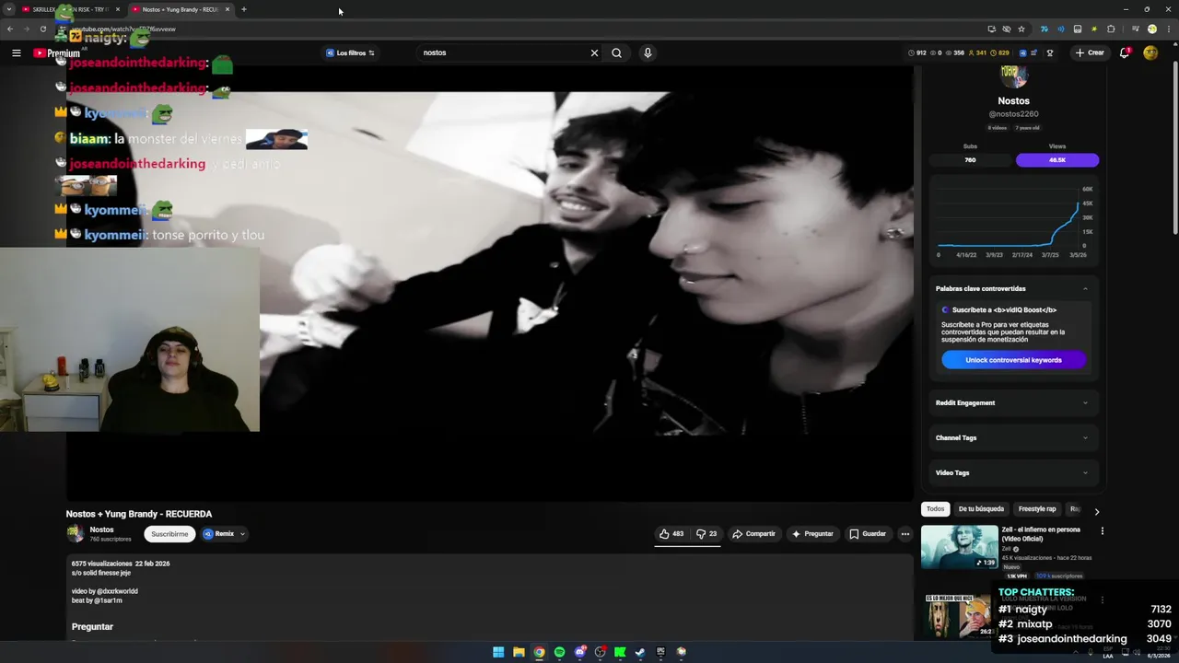Play the main video player
The image size is (1179, 663).
tap(489, 284)
